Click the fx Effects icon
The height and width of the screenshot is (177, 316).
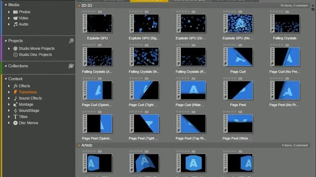tap(15, 86)
